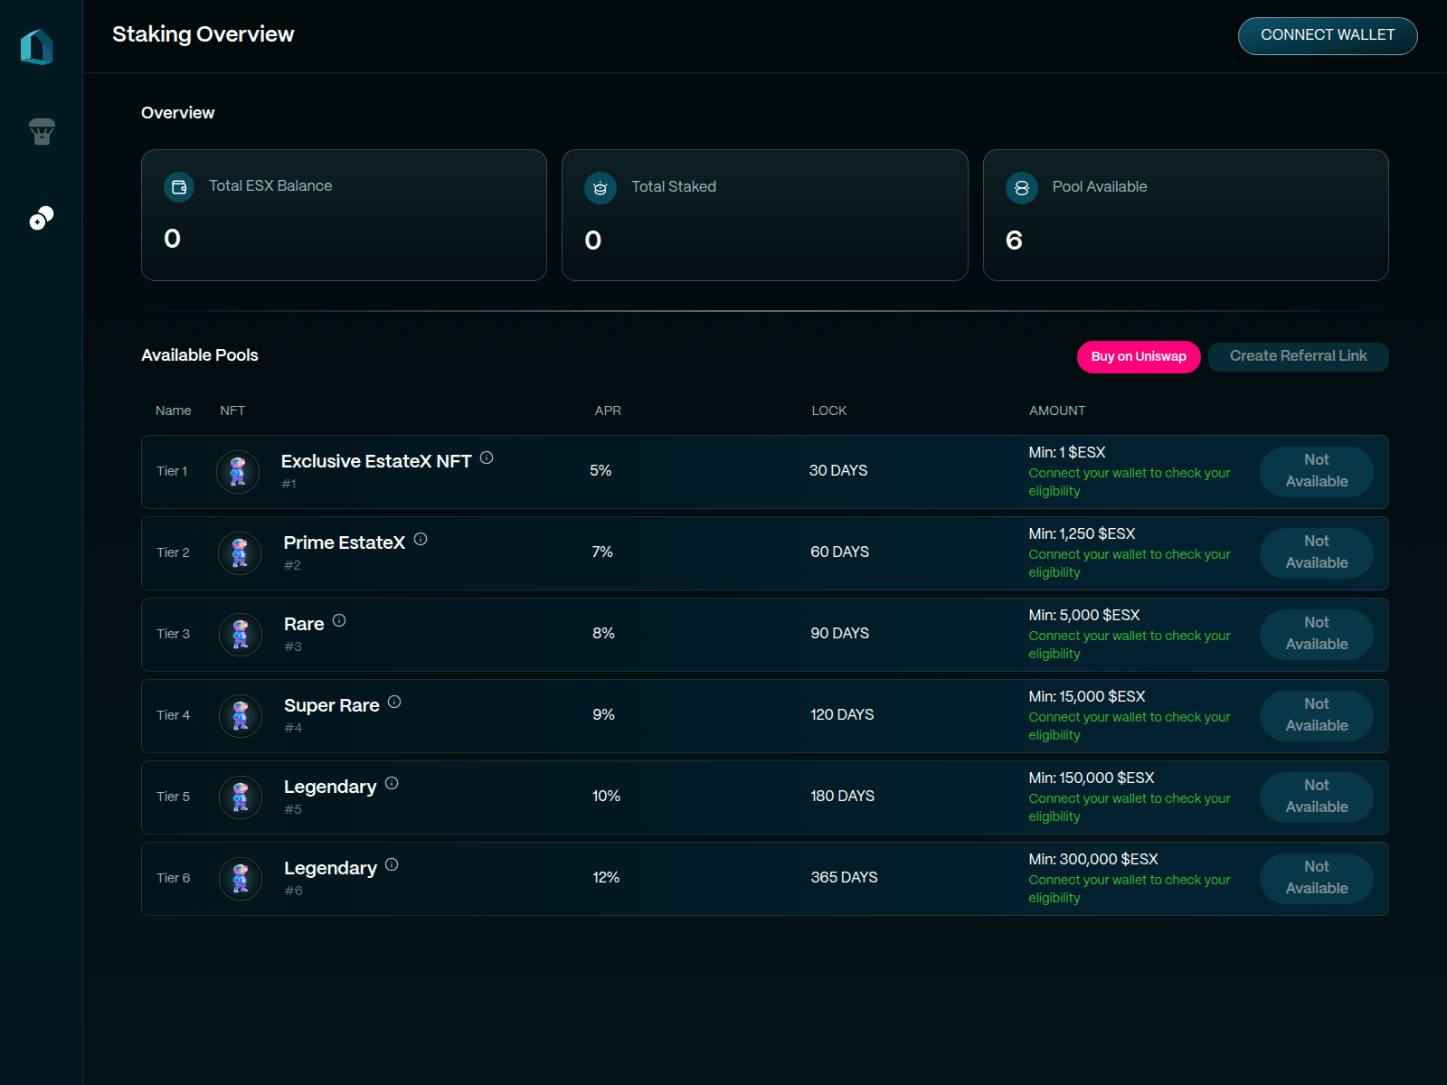Click the AMOUNT column header
Screen dimensions: 1447x1085
(x=1057, y=410)
